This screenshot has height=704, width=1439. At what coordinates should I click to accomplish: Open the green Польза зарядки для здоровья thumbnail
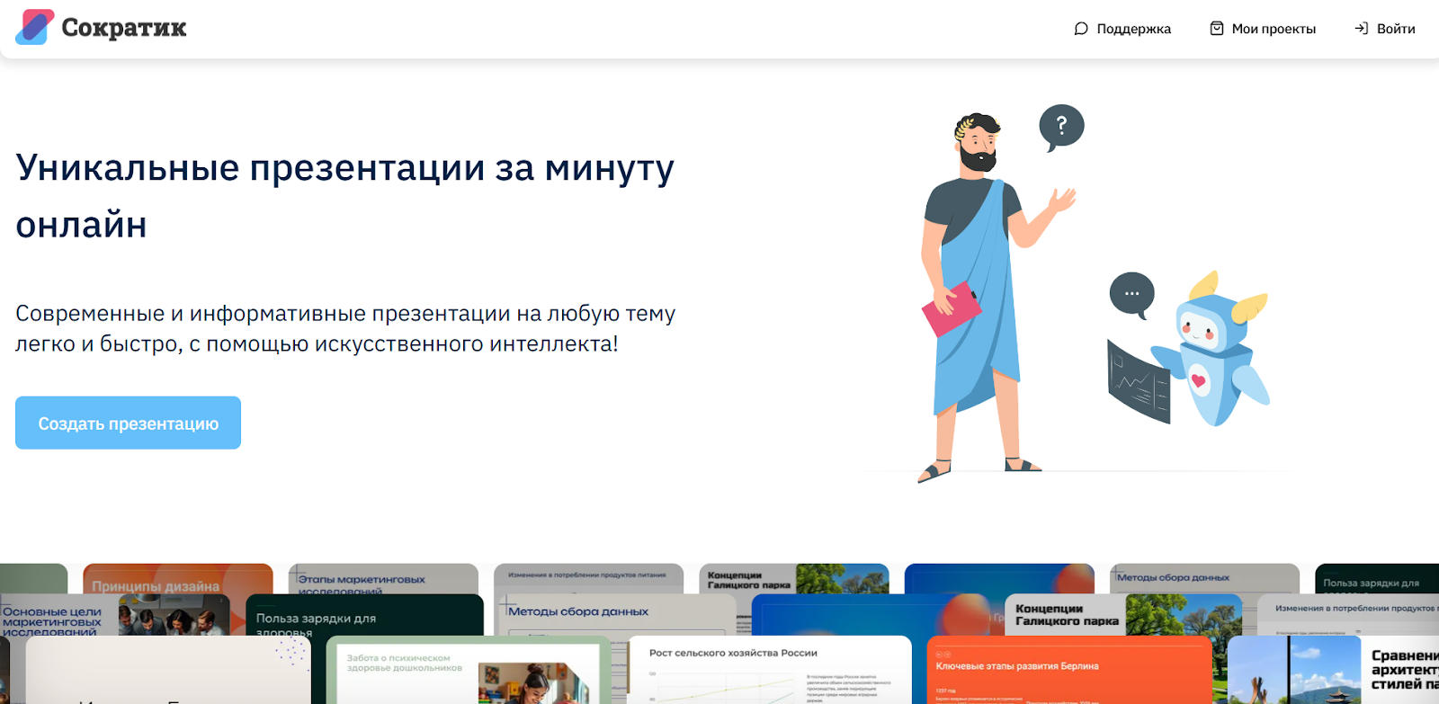click(364, 615)
